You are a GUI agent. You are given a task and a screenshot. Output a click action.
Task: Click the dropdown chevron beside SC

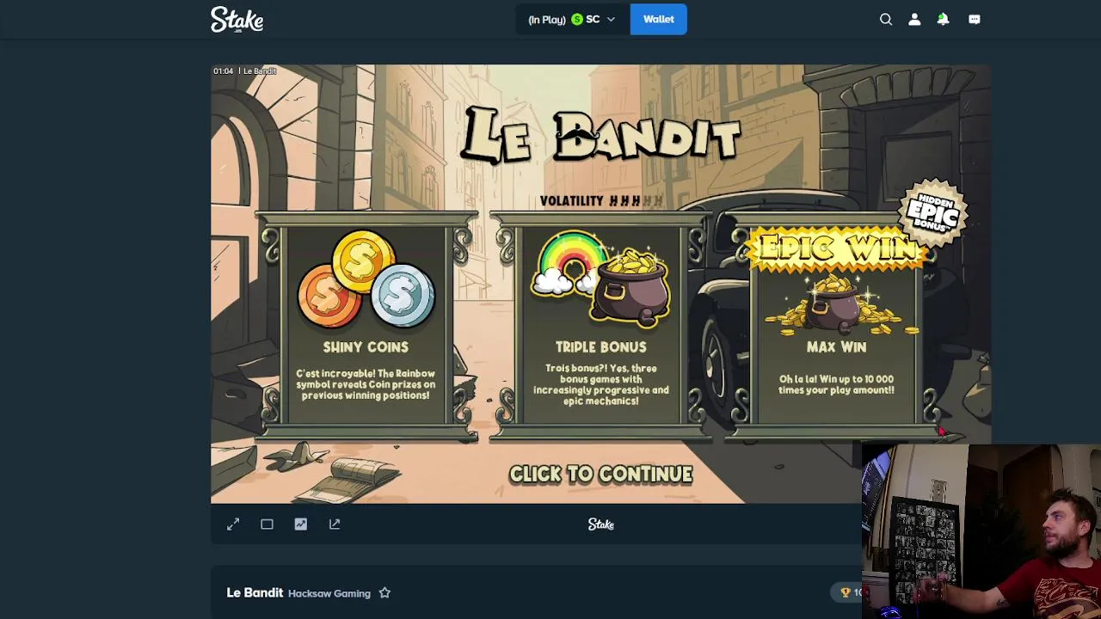611,19
